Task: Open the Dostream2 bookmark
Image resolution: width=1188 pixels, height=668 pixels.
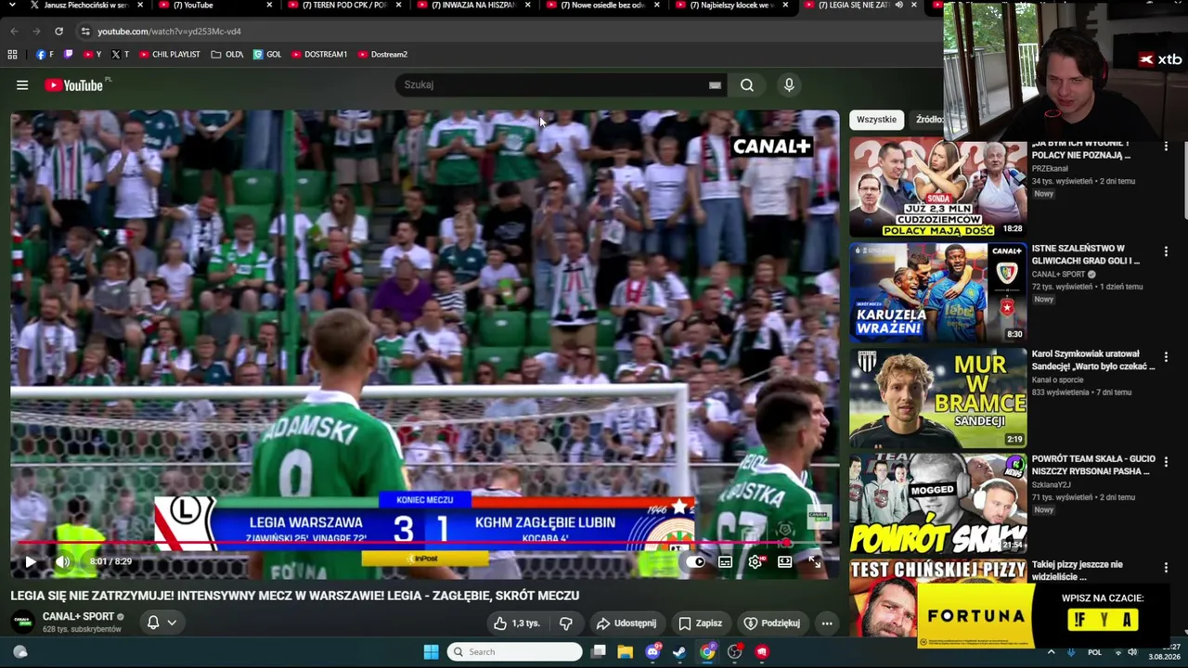Action: tap(383, 55)
